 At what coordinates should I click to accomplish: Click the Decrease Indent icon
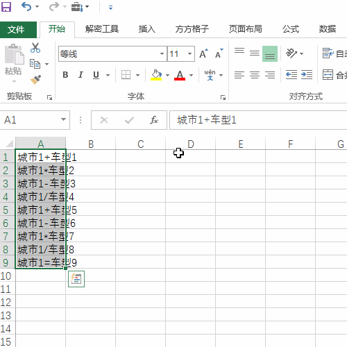click(x=291, y=75)
